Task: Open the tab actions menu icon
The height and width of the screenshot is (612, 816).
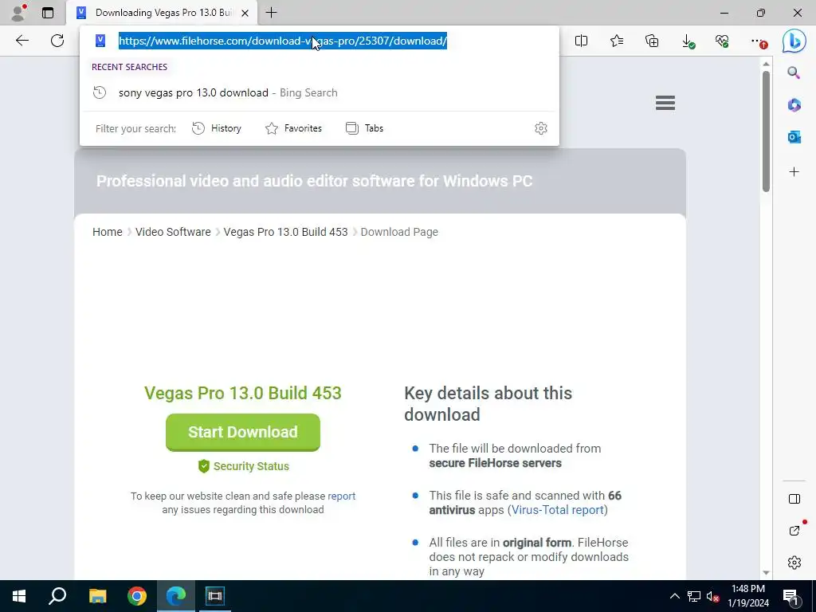Action: tap(48, 13)
